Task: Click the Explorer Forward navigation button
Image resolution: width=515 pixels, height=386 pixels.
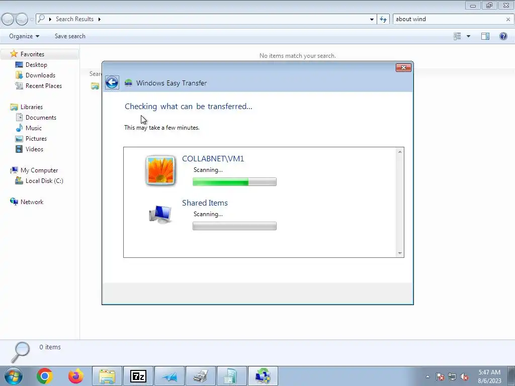Action: 22,20
